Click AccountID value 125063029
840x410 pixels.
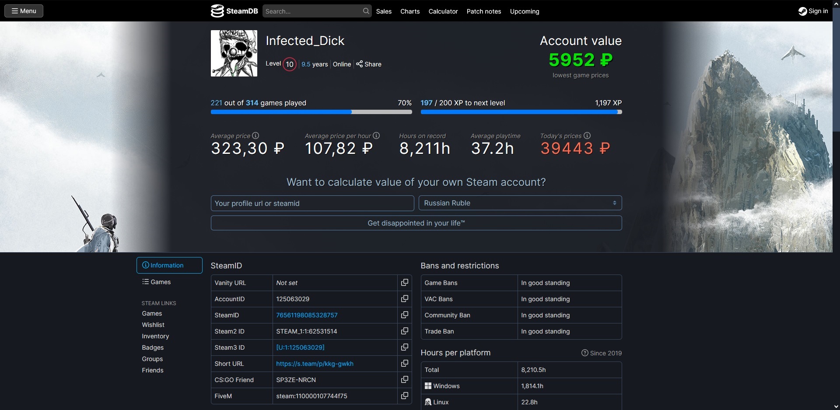point(293,299)
